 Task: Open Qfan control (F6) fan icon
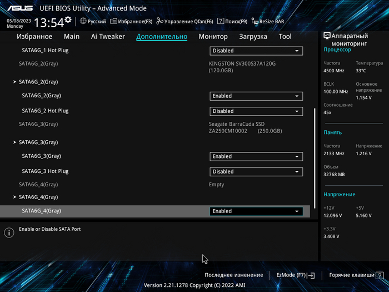(160, 21)
